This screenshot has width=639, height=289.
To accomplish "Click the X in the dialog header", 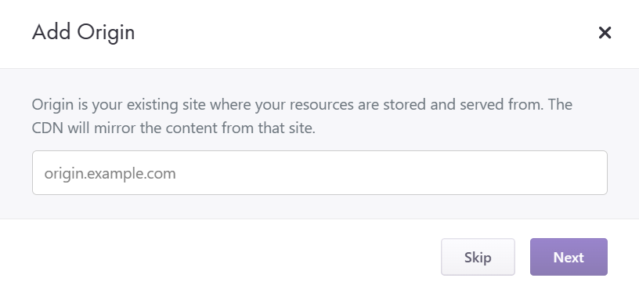I will tap(605, 33).
